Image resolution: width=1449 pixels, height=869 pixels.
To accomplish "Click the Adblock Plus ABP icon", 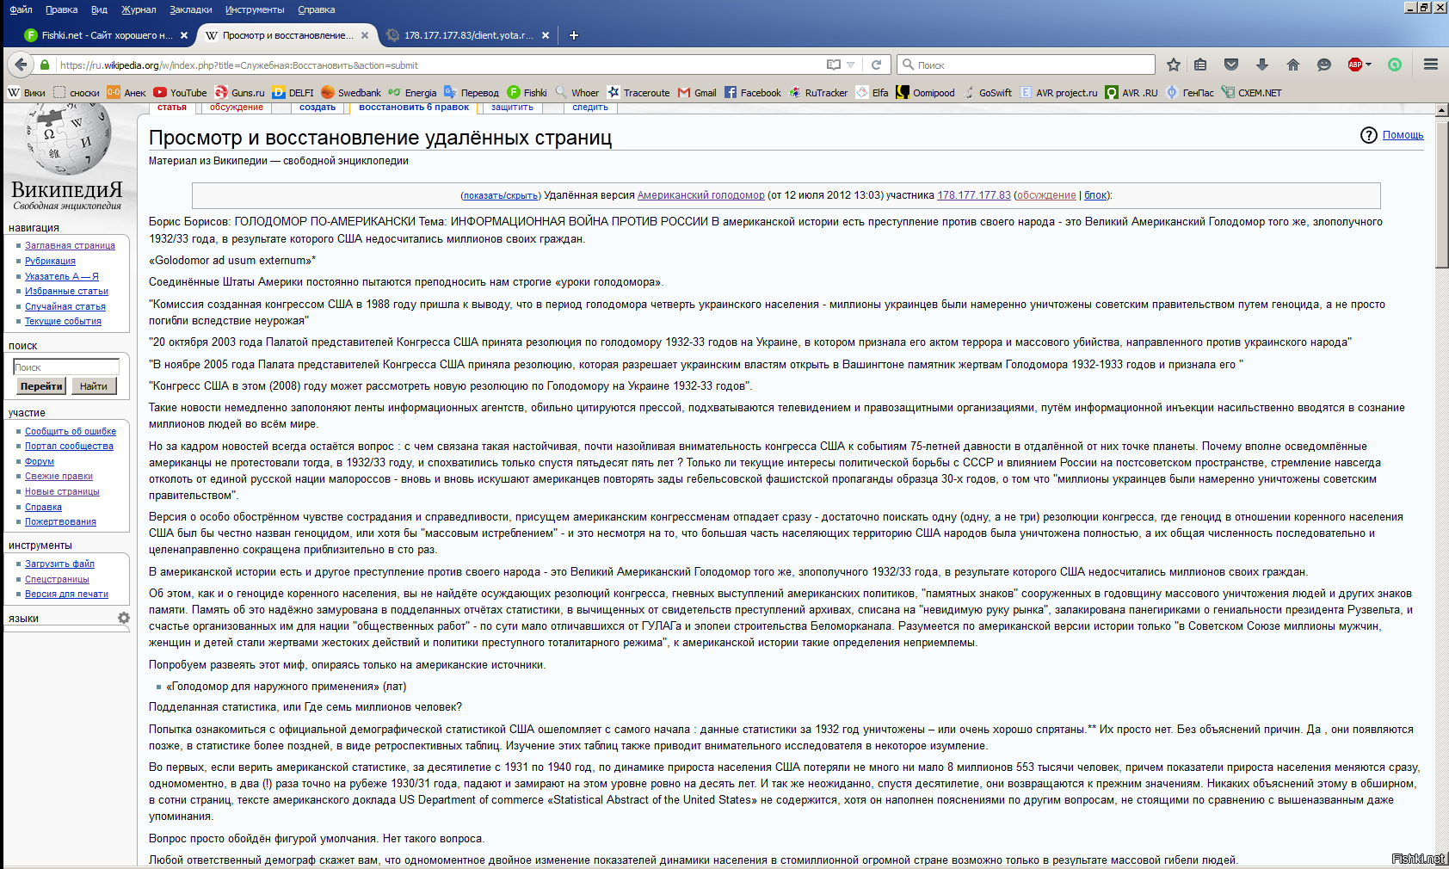I will tap(1355, 65).
